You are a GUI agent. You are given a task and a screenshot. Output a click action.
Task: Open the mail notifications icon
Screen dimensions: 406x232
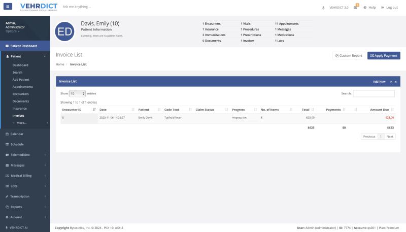pos(356,8)
